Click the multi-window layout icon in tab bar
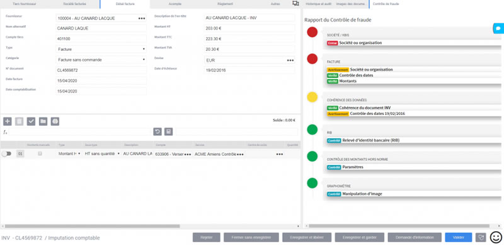Image resolution: width=504 pixels, height=245 pixels. coord(295,4)
